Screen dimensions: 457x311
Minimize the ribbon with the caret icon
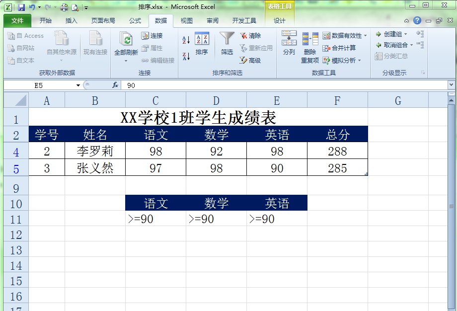(406, 21)
